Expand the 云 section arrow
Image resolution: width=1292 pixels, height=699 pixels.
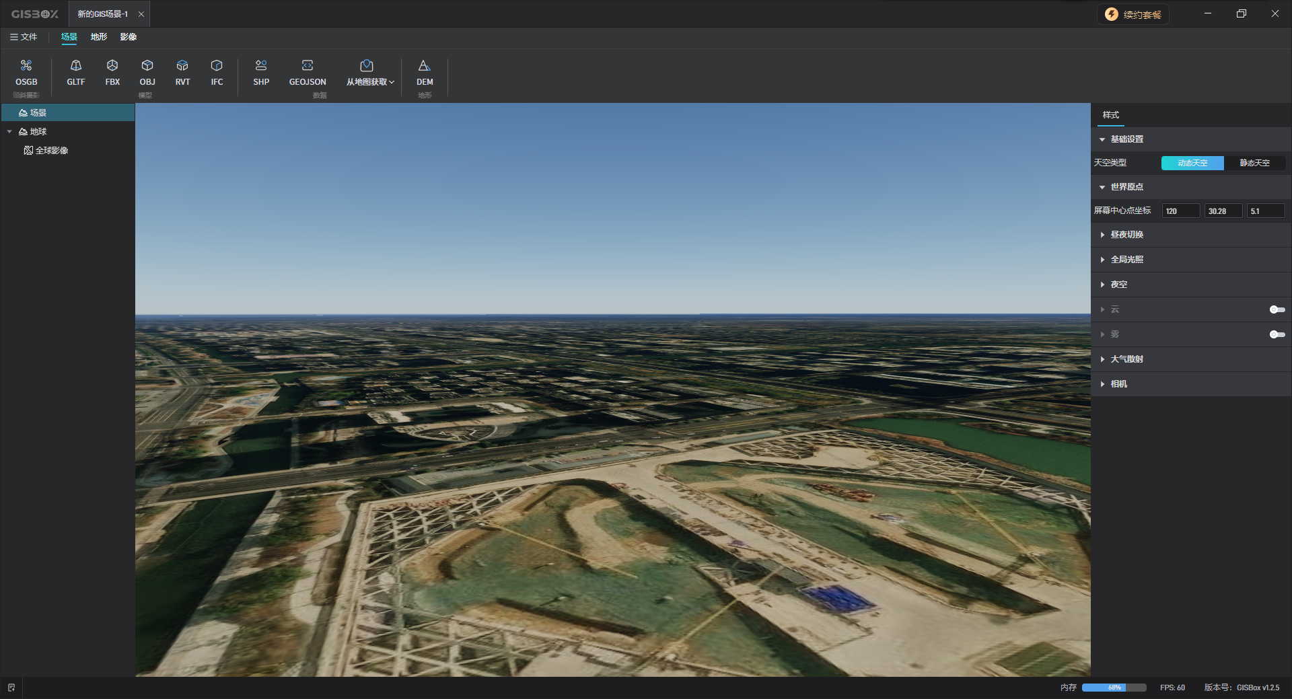[x=1102, y=309]
